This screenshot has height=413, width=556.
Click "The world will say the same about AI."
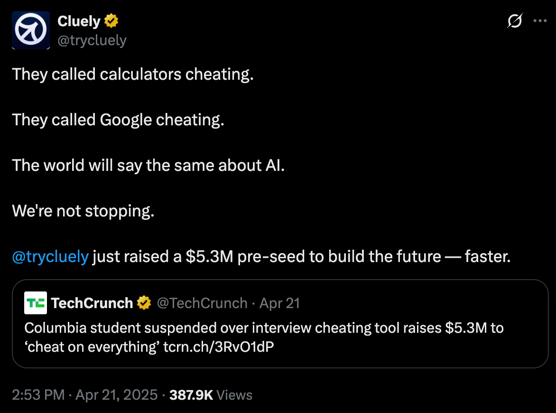tap(148, 165)
